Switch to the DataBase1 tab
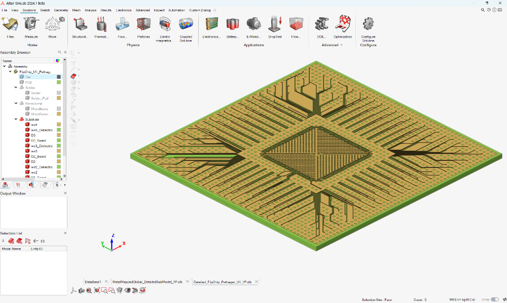Screen dimensions: 507x303 (x=93, y=282)
